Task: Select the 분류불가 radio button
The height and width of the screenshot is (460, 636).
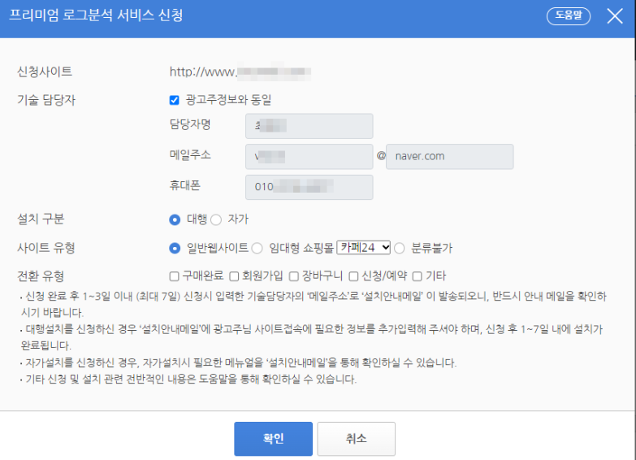Action: [x=400, y=248]
